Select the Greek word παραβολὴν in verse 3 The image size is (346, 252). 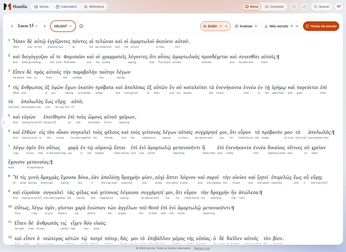85,72
